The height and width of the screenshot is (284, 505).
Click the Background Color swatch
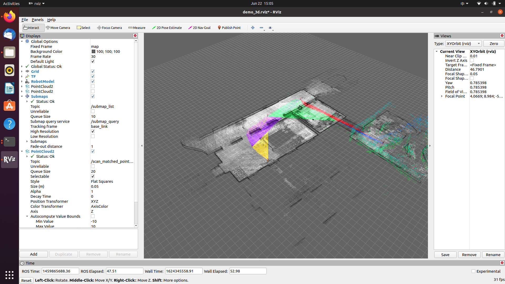[93, 52]
